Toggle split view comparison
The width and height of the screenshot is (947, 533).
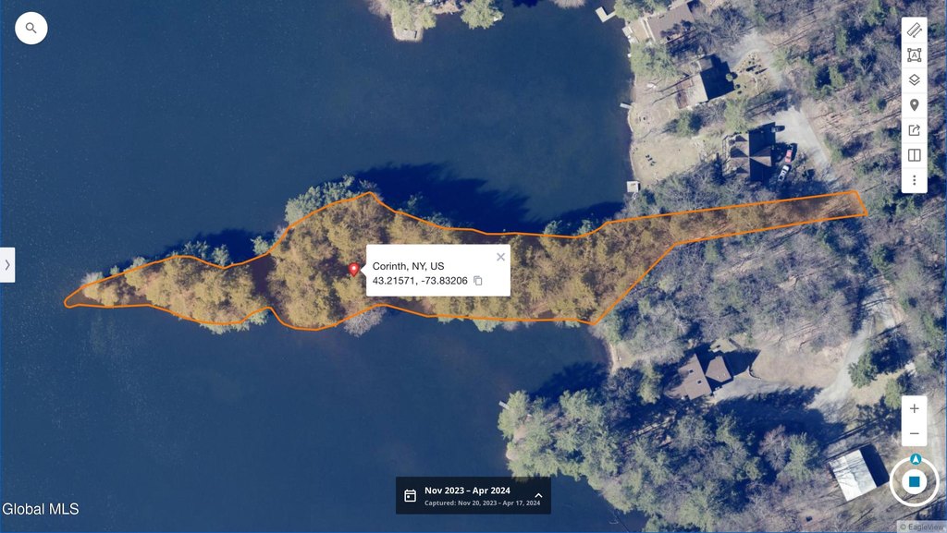(914, 155)
